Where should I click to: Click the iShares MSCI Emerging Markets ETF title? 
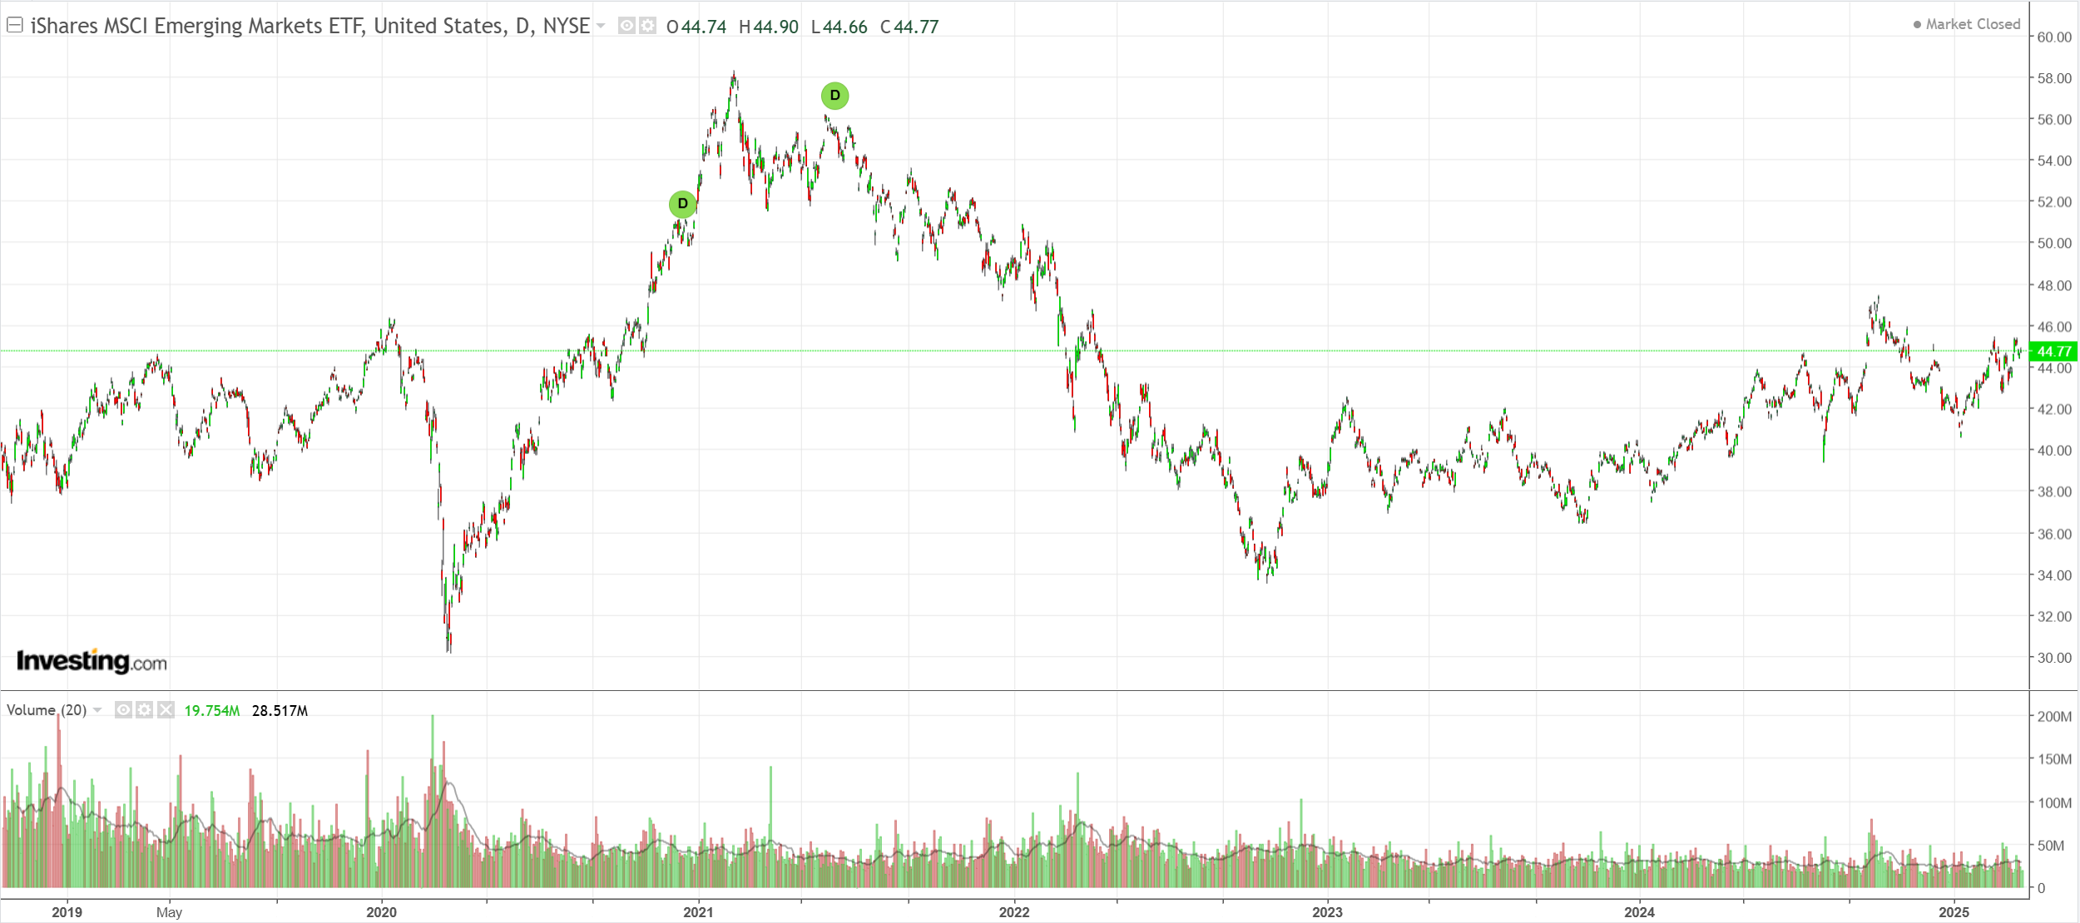pos(310,26)
